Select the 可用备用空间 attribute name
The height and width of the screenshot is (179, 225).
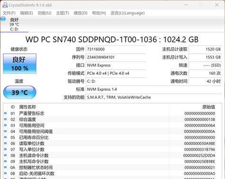(x=32, y=125)
